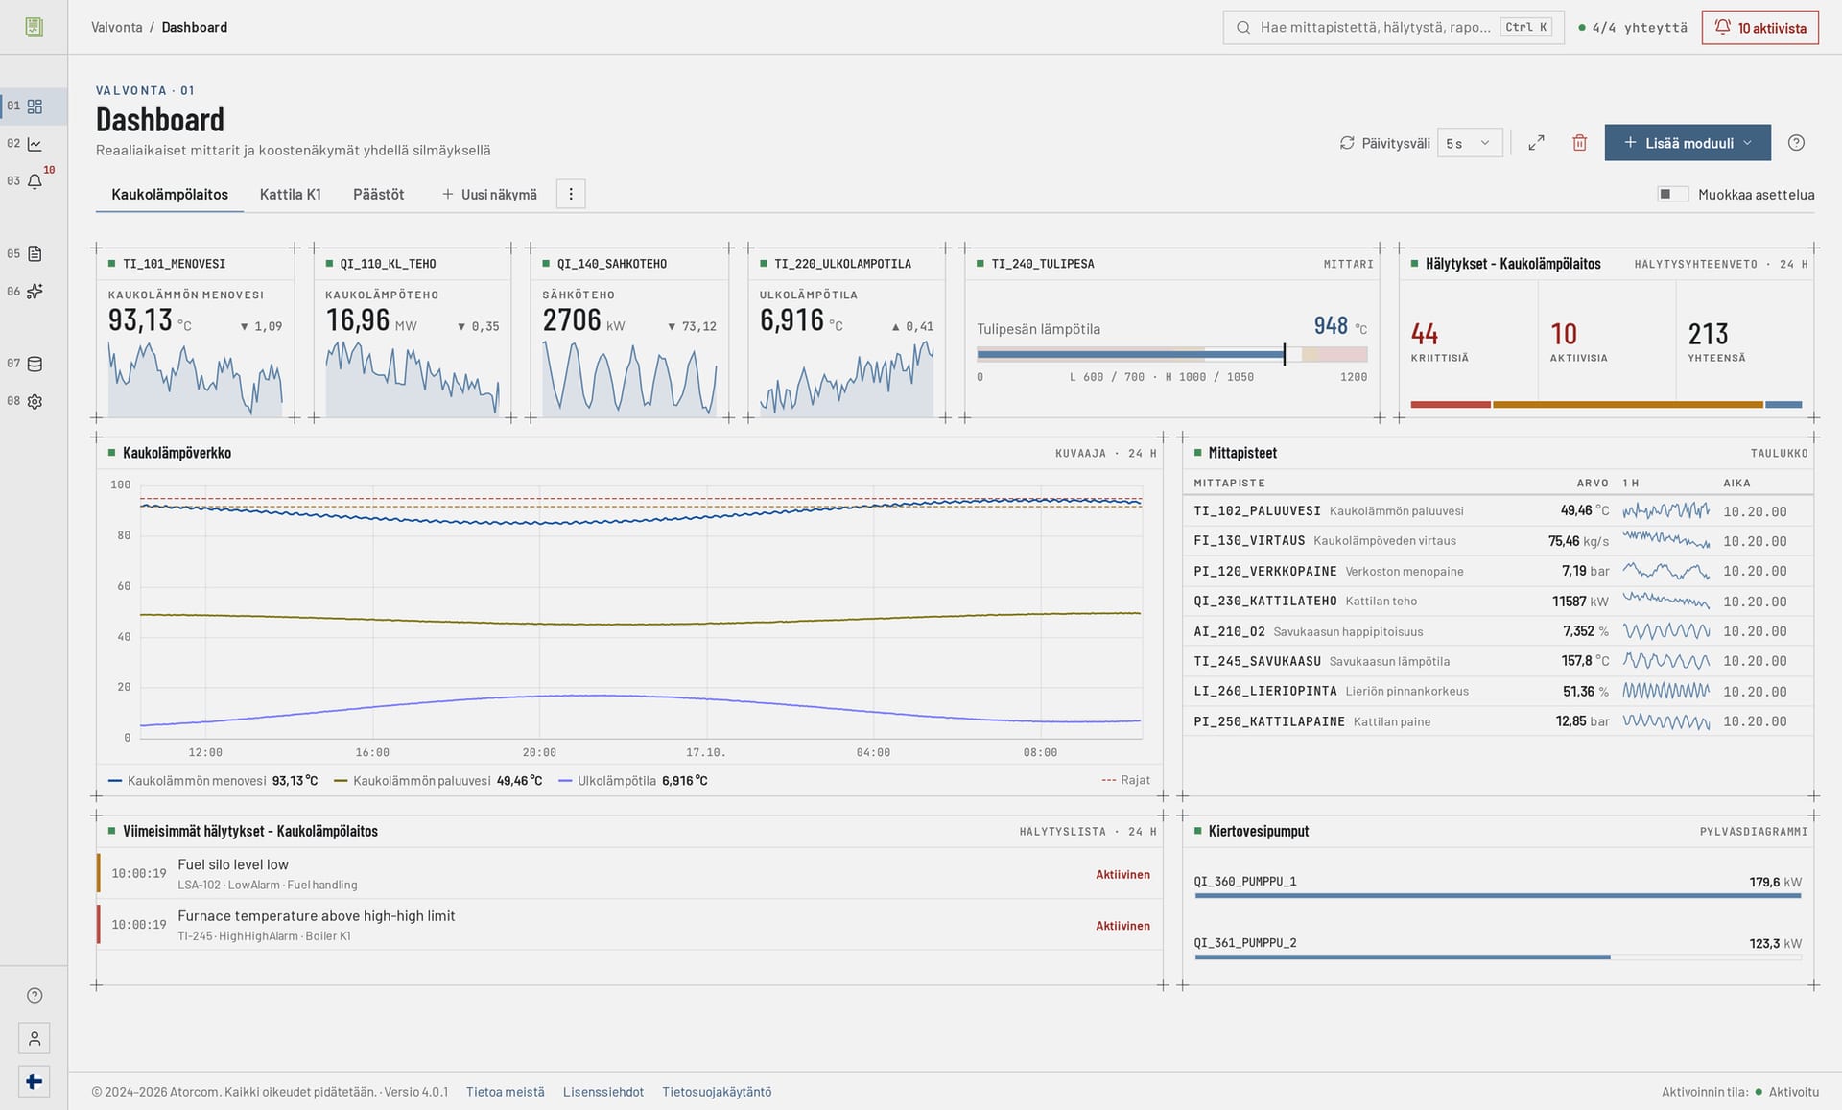
Task: Open the settings gear icon in sidebar
Action: click(x=35, y=402)
